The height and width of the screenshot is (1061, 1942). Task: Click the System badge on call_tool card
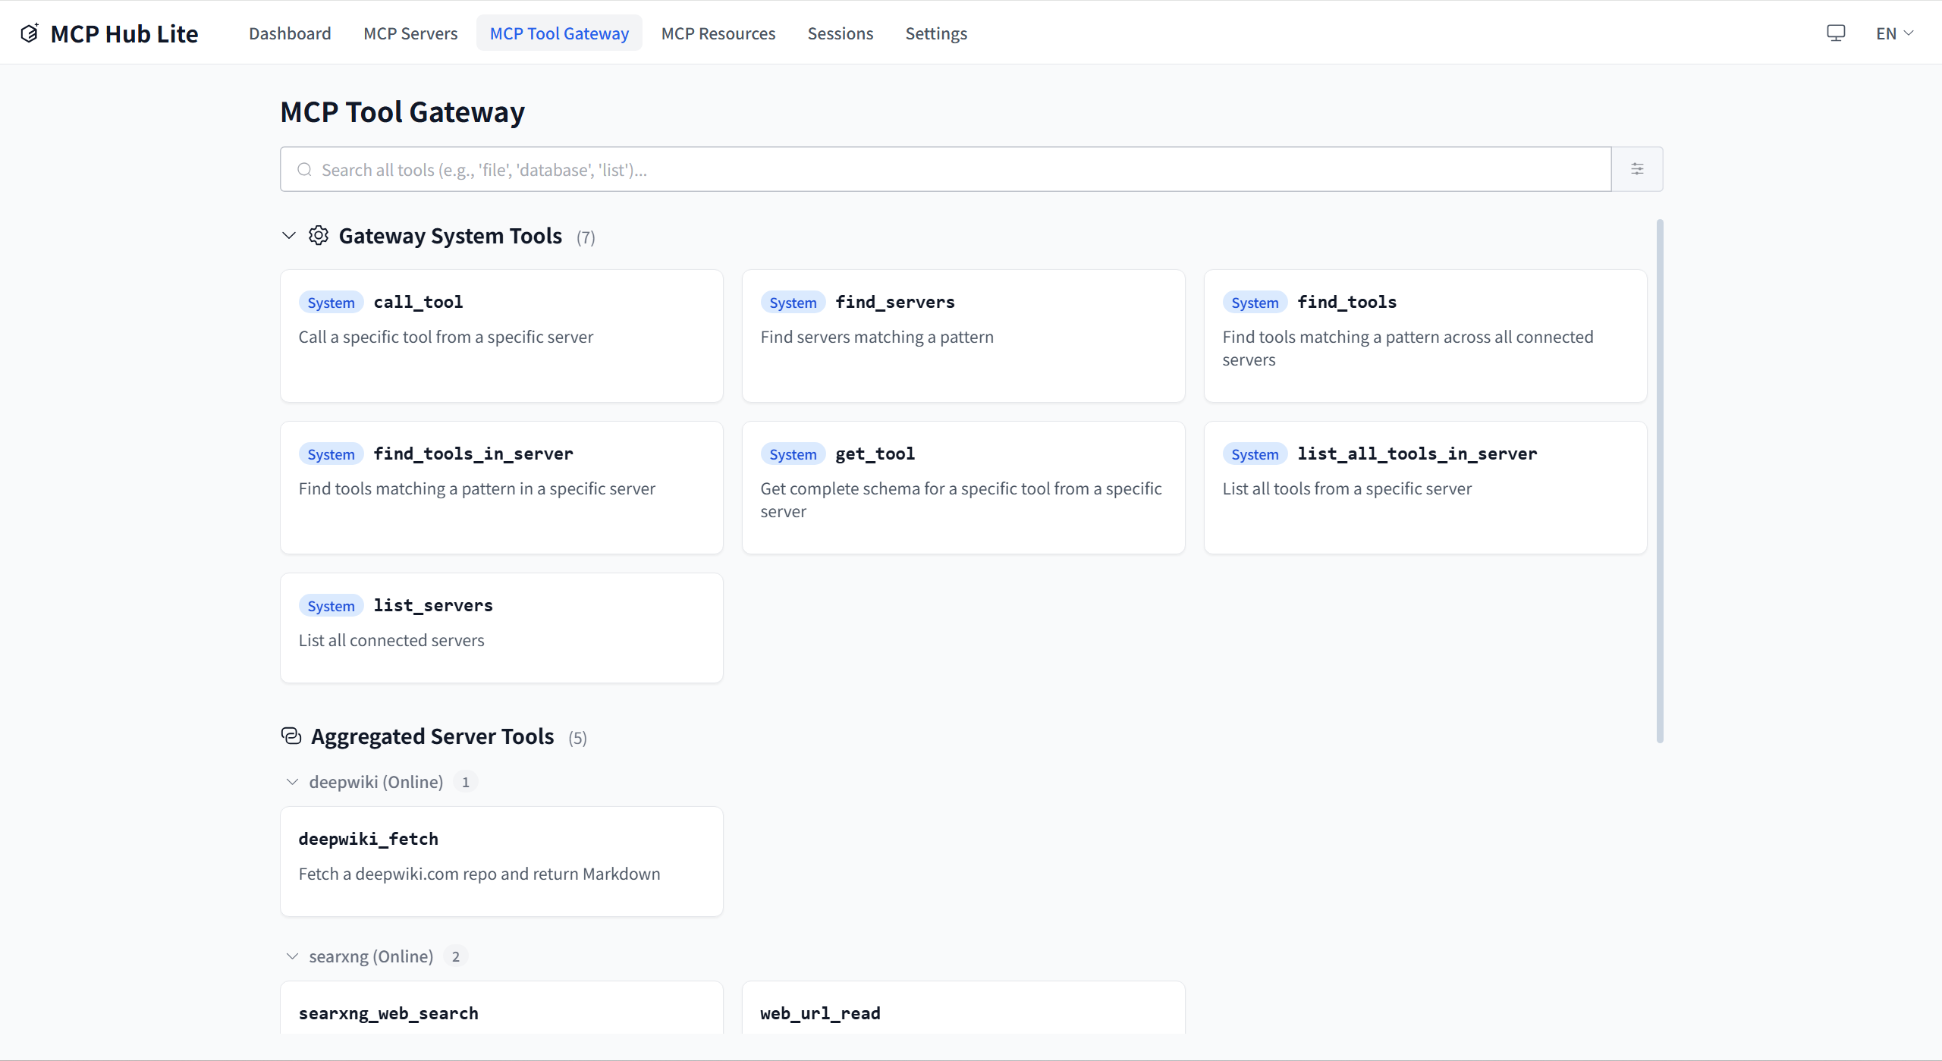(x=330, y=302)
